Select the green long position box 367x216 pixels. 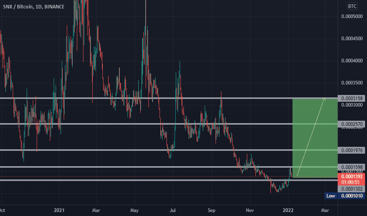coord(315,138)
